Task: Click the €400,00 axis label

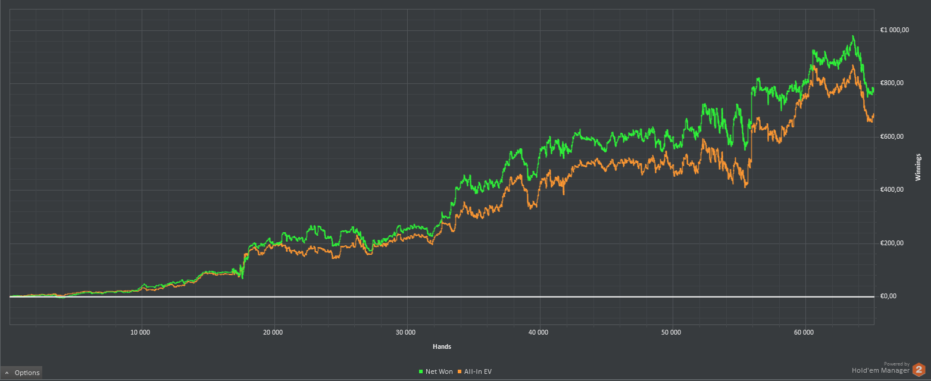Action: (x=892, y=189)
